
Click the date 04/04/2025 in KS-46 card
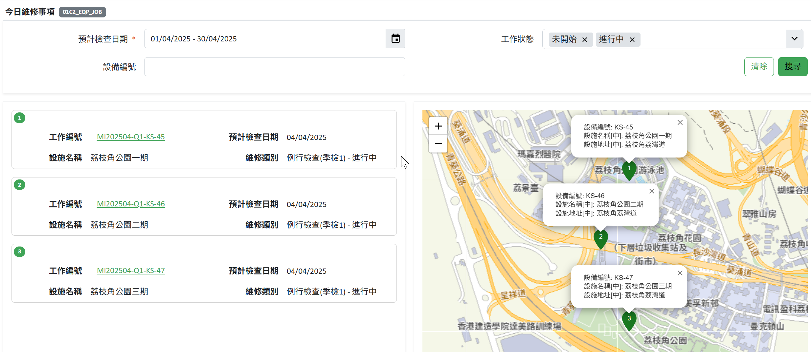[x=306, y=204]
